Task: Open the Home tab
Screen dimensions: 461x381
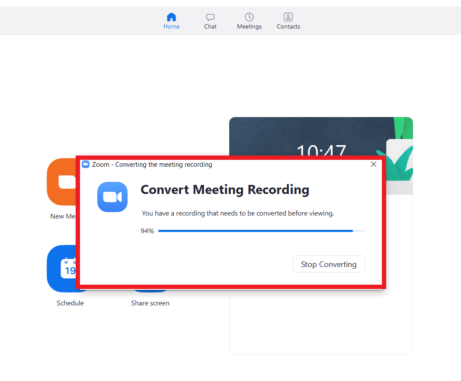Action: click(x=171, y=21)
